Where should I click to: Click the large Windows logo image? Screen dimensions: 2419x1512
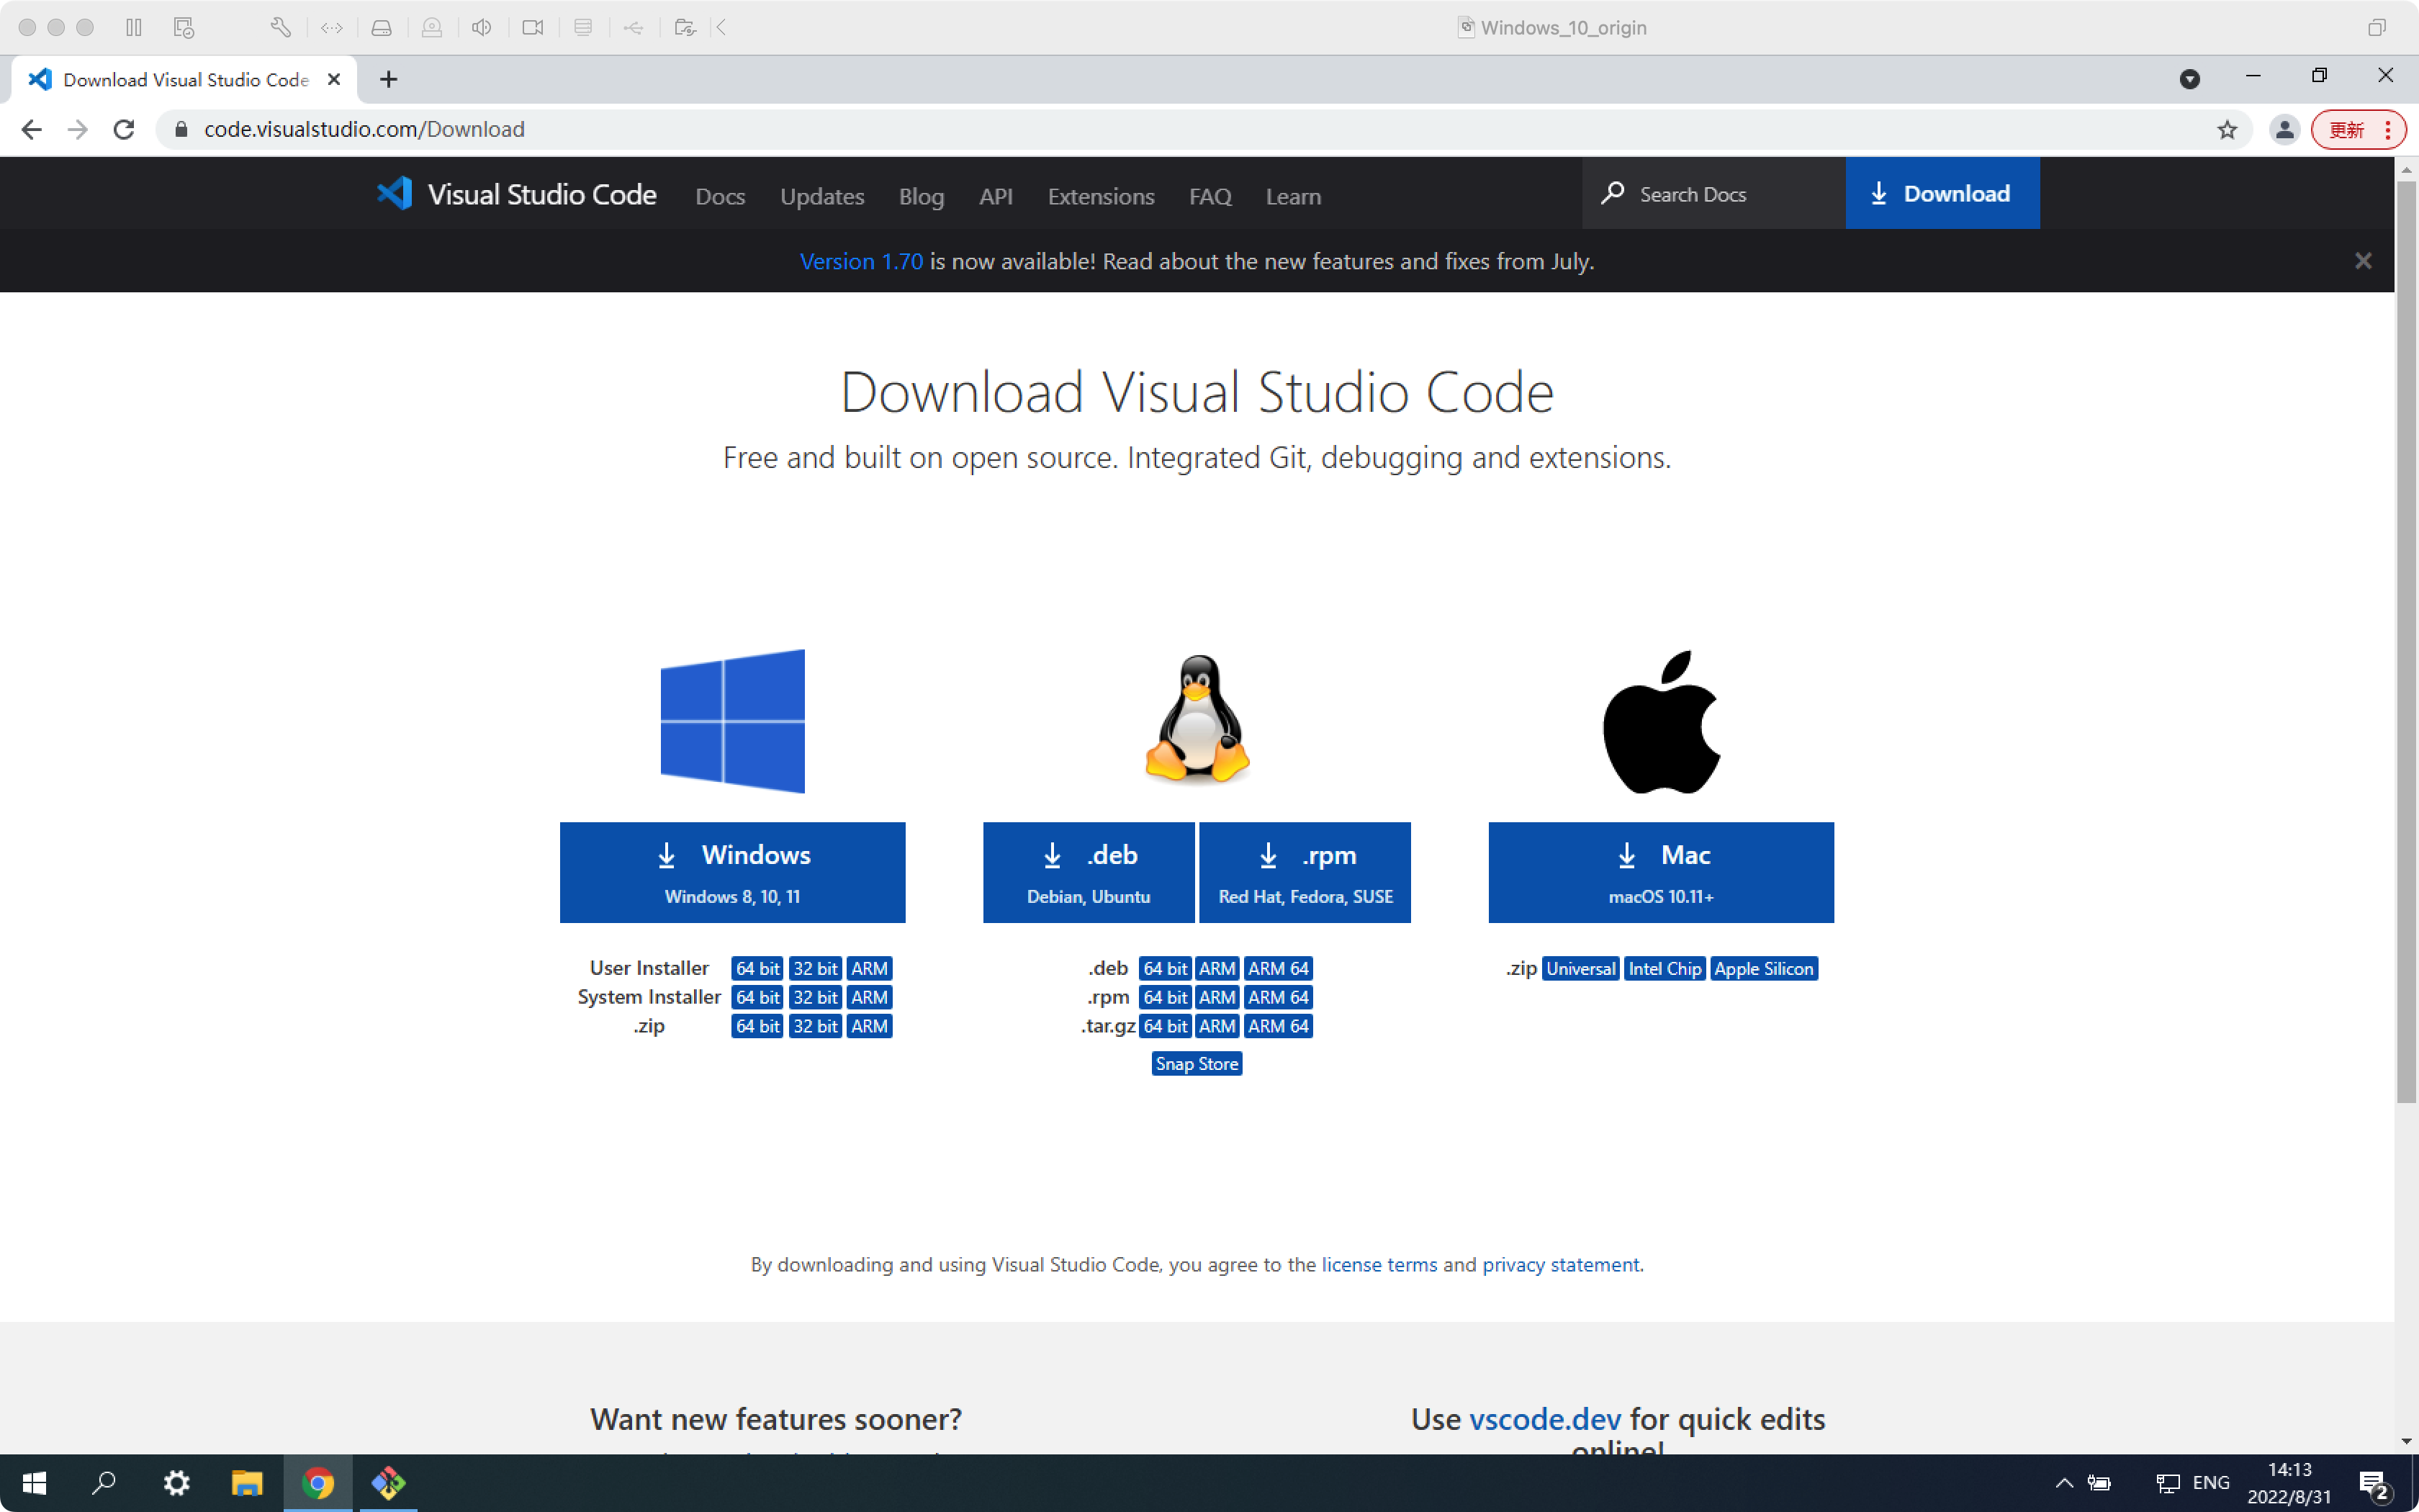[733, 721]
